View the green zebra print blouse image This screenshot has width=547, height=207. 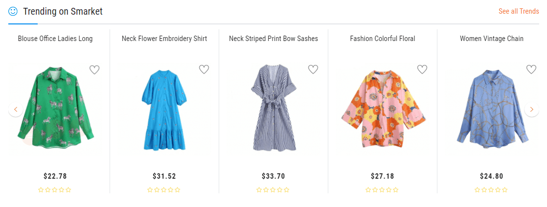coord(55,109)
